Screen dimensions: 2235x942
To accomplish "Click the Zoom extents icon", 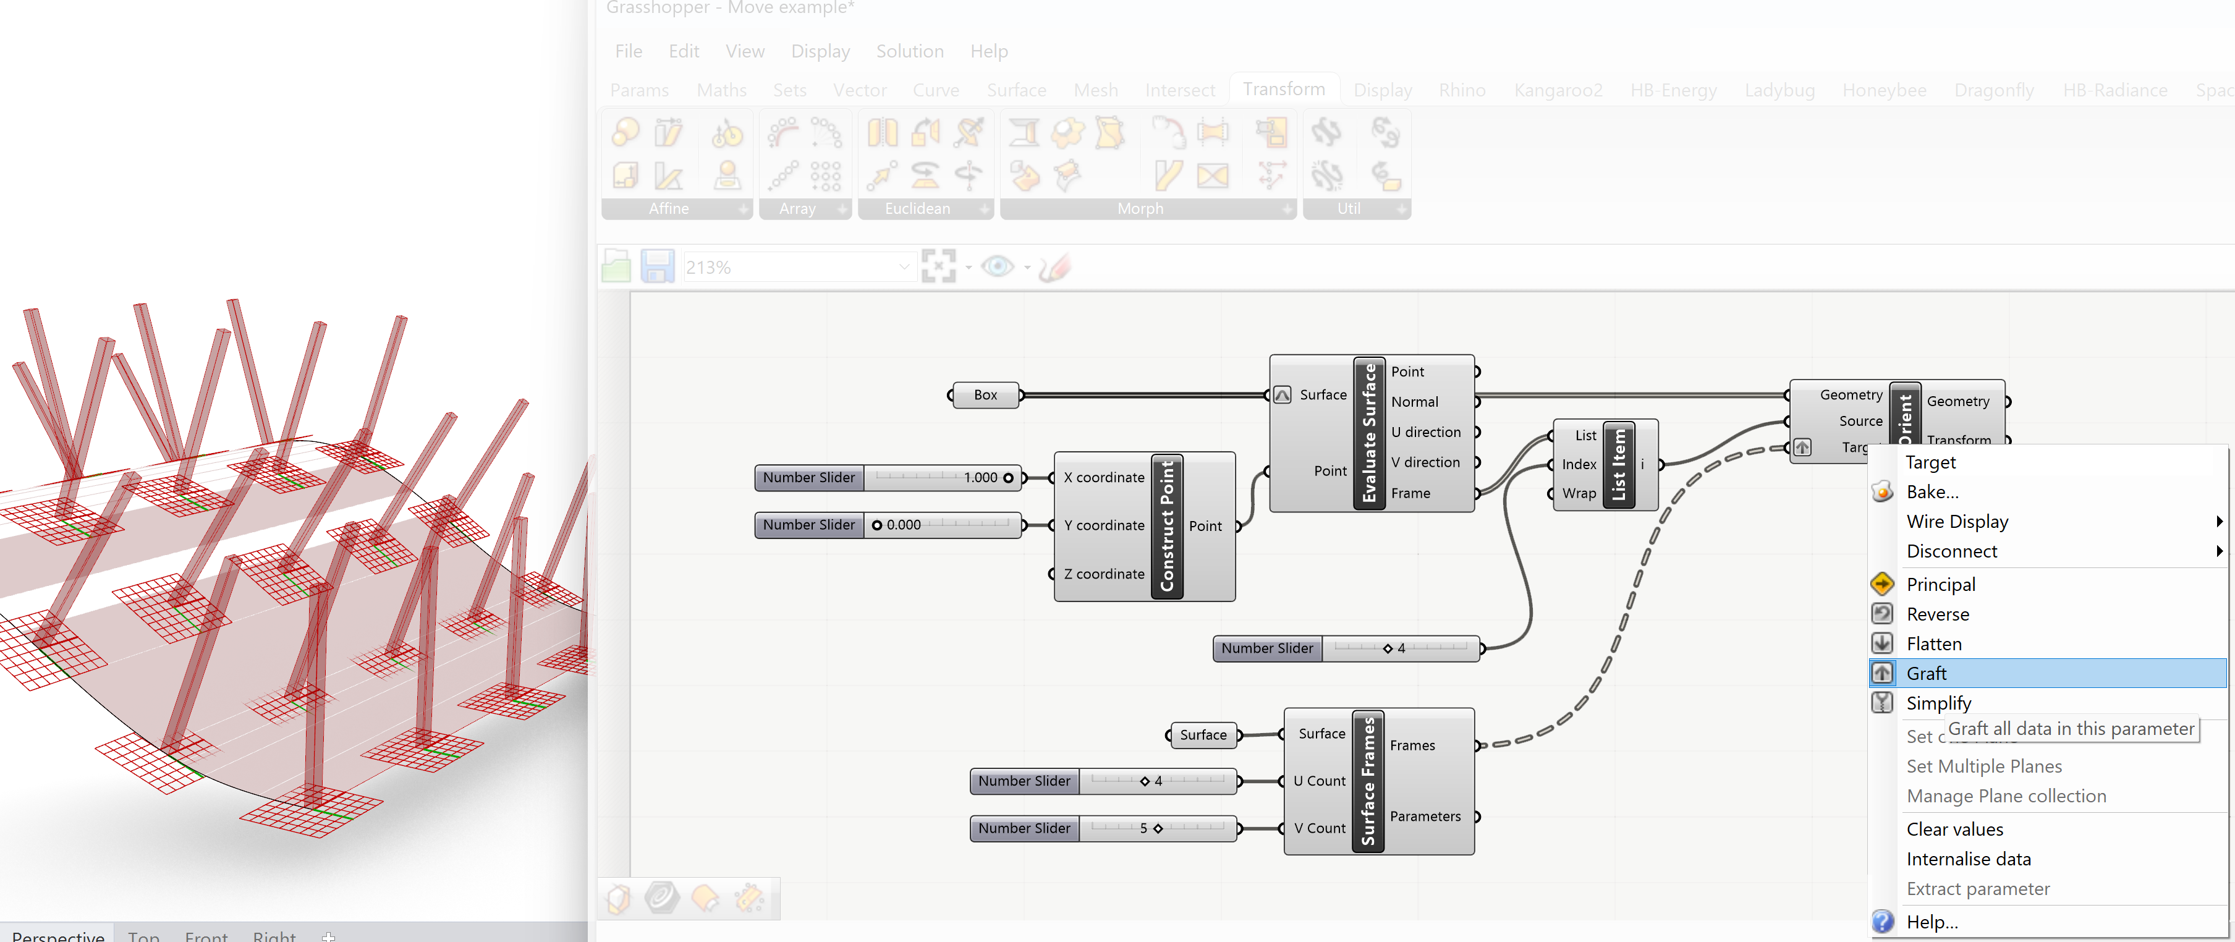I will [938, 266].
